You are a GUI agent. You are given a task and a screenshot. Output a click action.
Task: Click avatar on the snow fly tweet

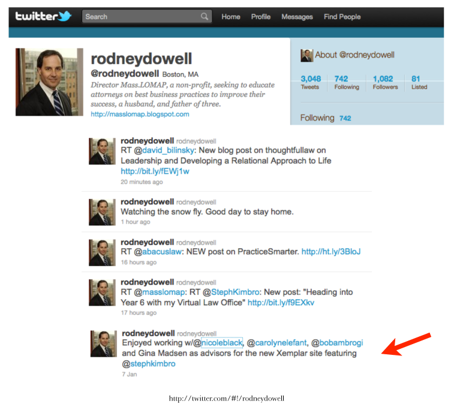pos(102,212)
